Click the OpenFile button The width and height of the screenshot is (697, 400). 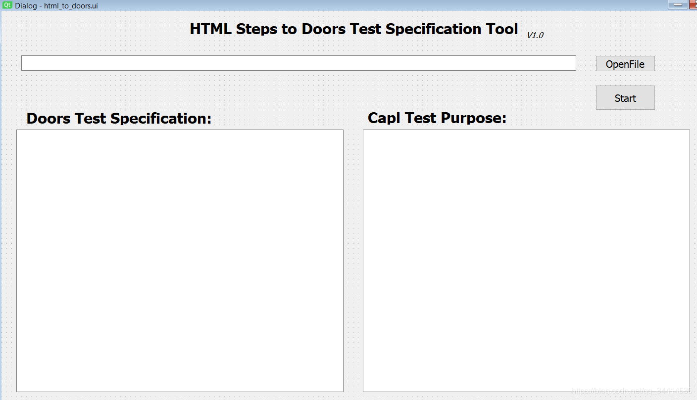(x=625, y=64)
